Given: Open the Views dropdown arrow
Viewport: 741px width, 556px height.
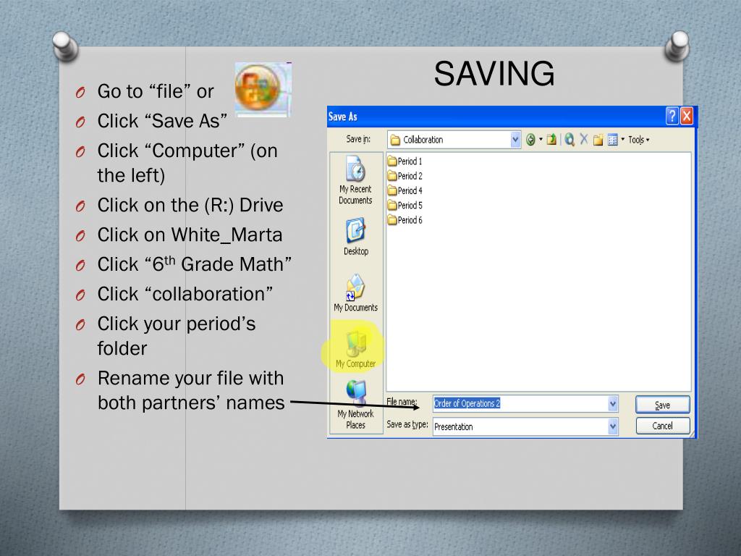Looking at the screenshot, I should pyautogui.click(x=622, y=140).
